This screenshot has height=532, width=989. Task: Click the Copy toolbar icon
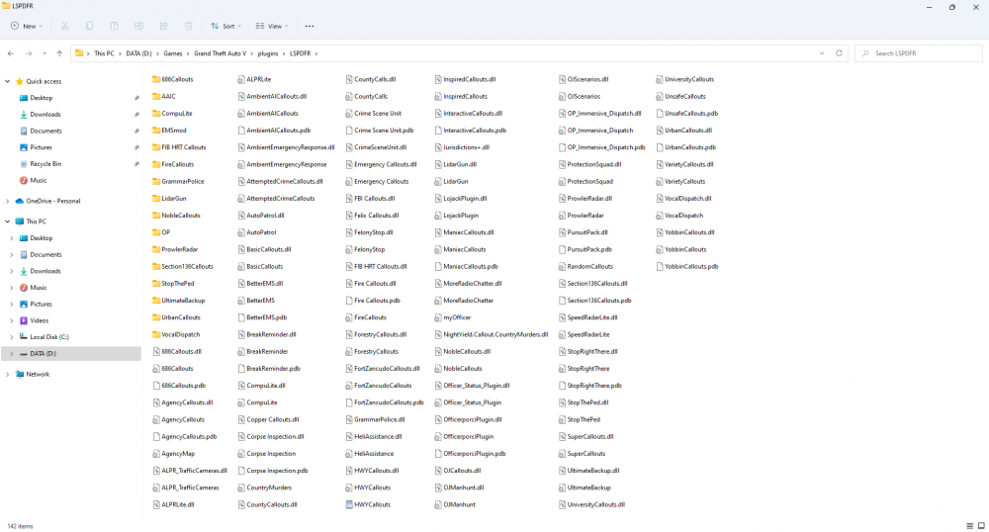[90, 26]
